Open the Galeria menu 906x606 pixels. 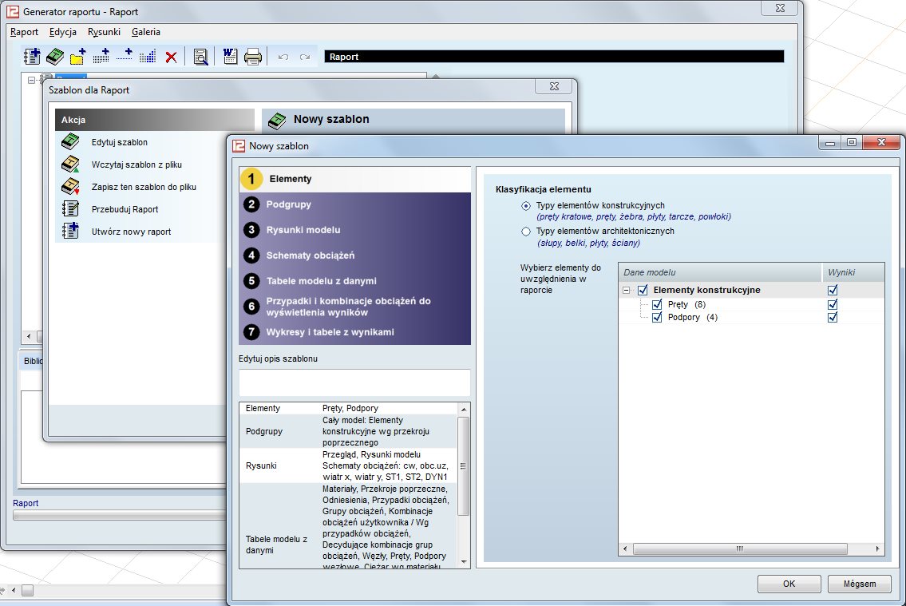[x=146, y=32]
